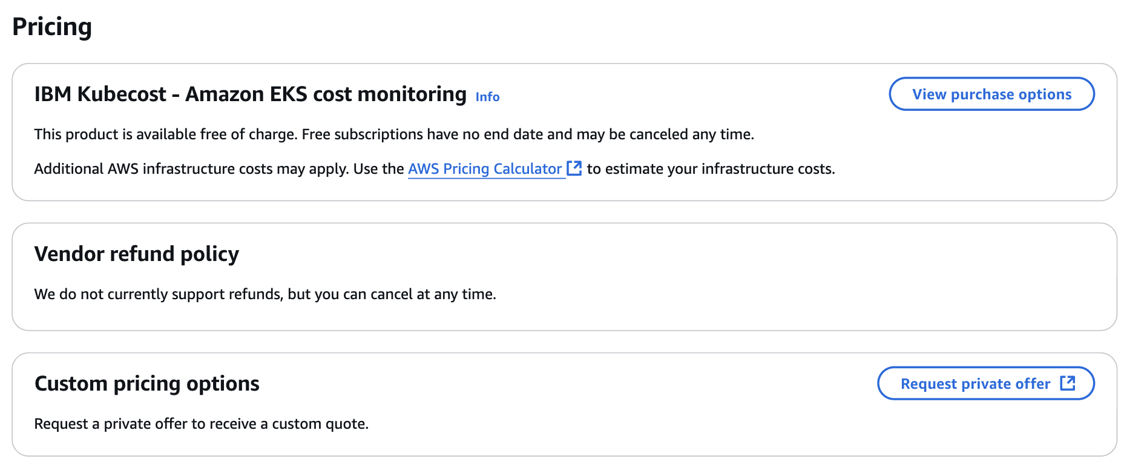Click the IBM Kubecost product title

point(251,94)
